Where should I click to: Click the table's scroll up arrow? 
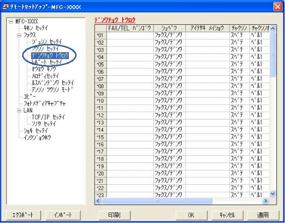[x=273, y=28]
